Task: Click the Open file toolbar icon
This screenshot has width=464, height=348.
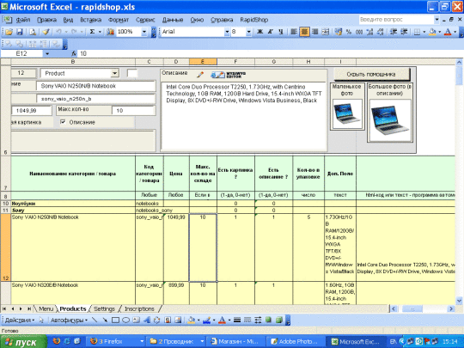Action: [x=9, y=32]
